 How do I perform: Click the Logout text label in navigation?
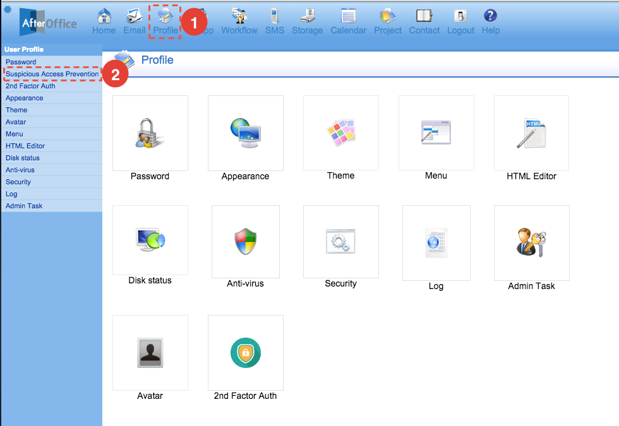[460, 30]
